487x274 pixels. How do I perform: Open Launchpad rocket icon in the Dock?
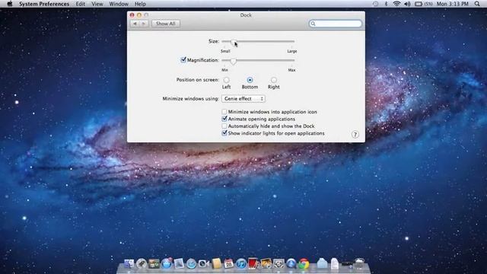(142, 264)
